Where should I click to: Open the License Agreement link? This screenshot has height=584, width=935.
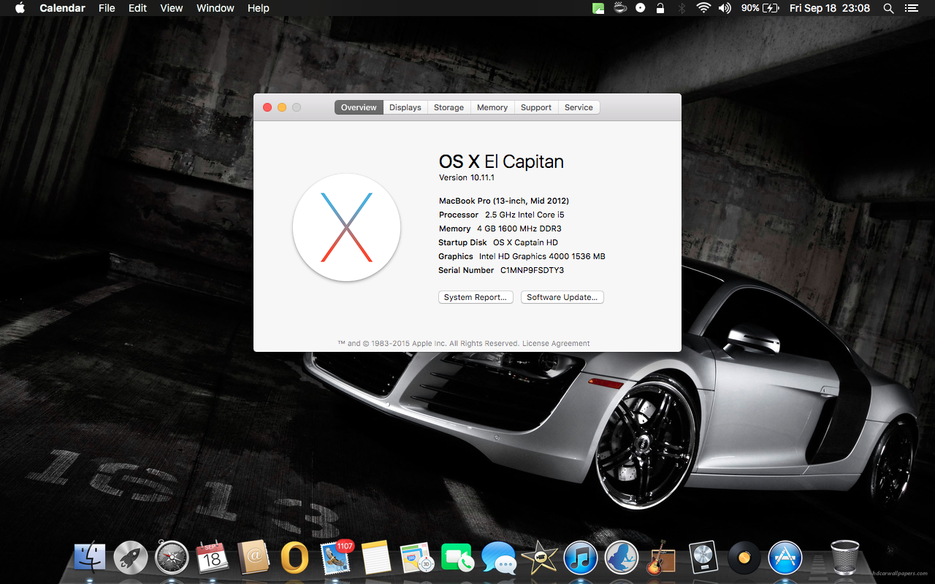point(556,343)
